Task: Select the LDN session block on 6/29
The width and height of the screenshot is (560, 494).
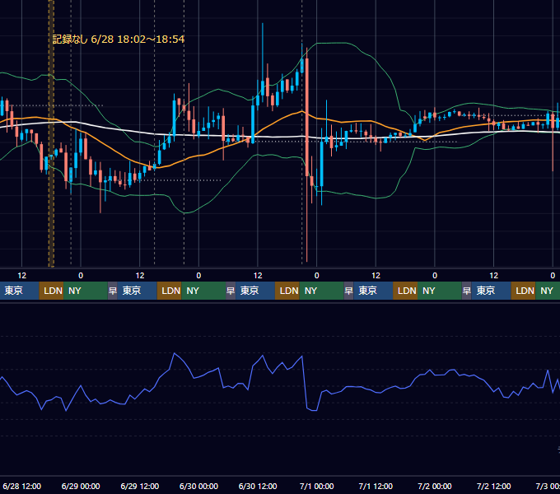Action: pyautogui.click(x=170, y=291)
